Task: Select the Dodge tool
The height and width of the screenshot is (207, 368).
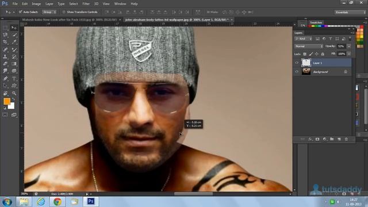Action: [x=14, y=71]
